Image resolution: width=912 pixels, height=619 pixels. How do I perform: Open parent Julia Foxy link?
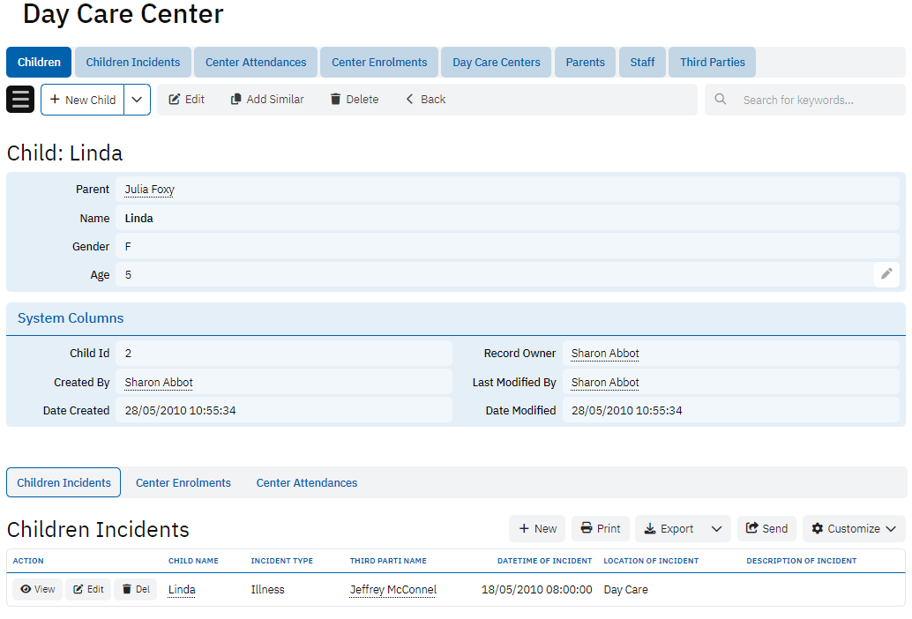coord(150,190)
